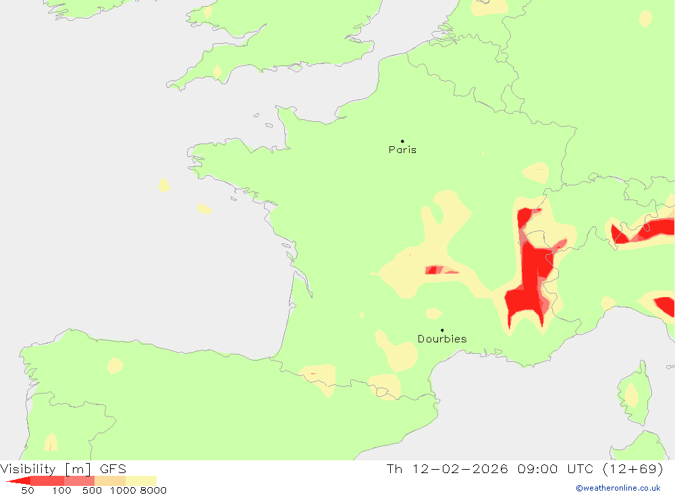Click the red legend arrow below 50
Image resolution: width=675 pixels, height=494 pixels.
pyautogui.click(x=18, y=481)
